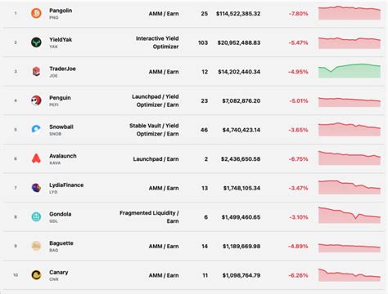
Task: Click the Avalaunch red triangle icon
Action: pyautogui.click(x=36, y=158)
